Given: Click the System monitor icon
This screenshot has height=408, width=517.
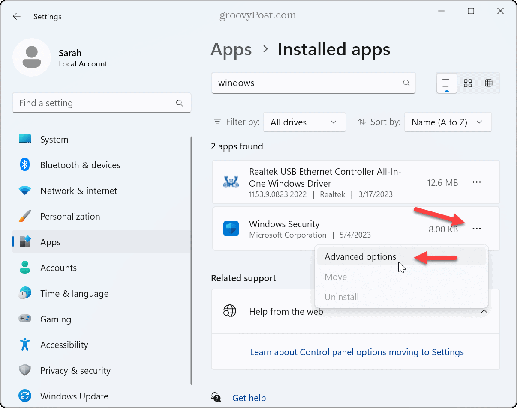Looking at the screenshot, I should pyautogui.click(x=25, y=139).
